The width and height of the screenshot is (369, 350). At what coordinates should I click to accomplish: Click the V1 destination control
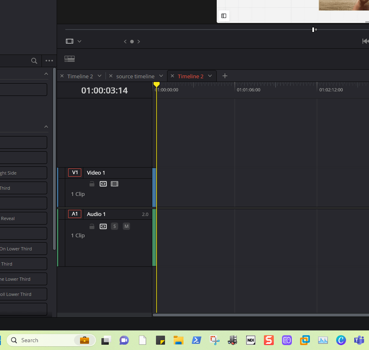75,173
